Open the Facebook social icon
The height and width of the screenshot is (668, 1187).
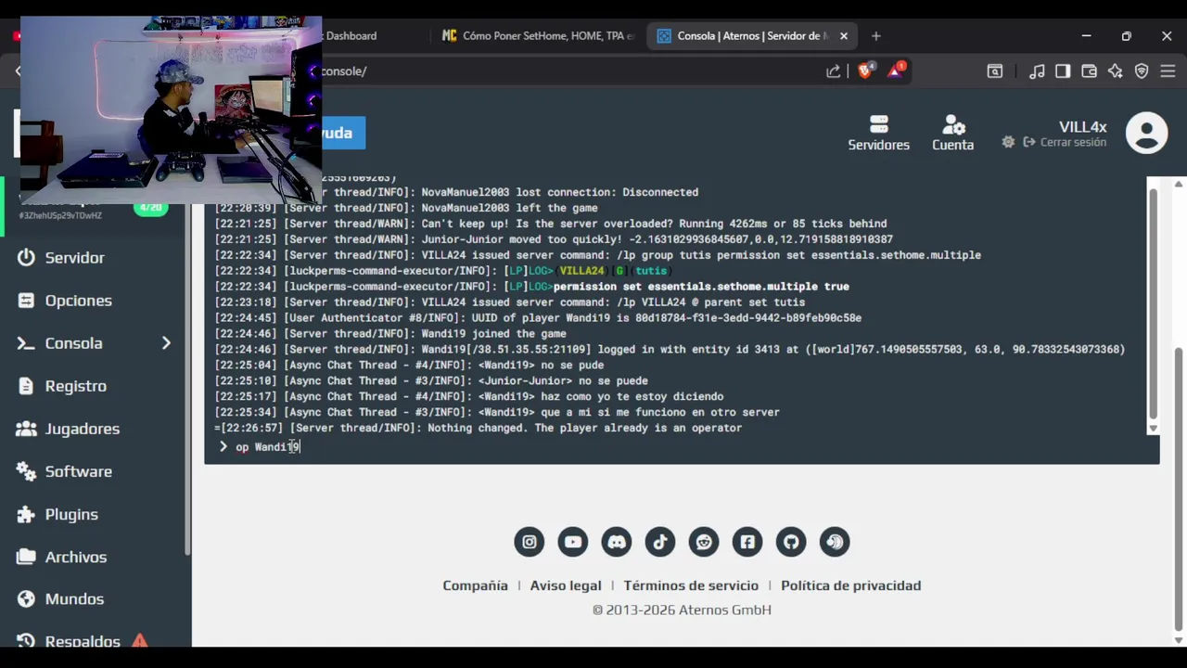(x=747, y=542)
